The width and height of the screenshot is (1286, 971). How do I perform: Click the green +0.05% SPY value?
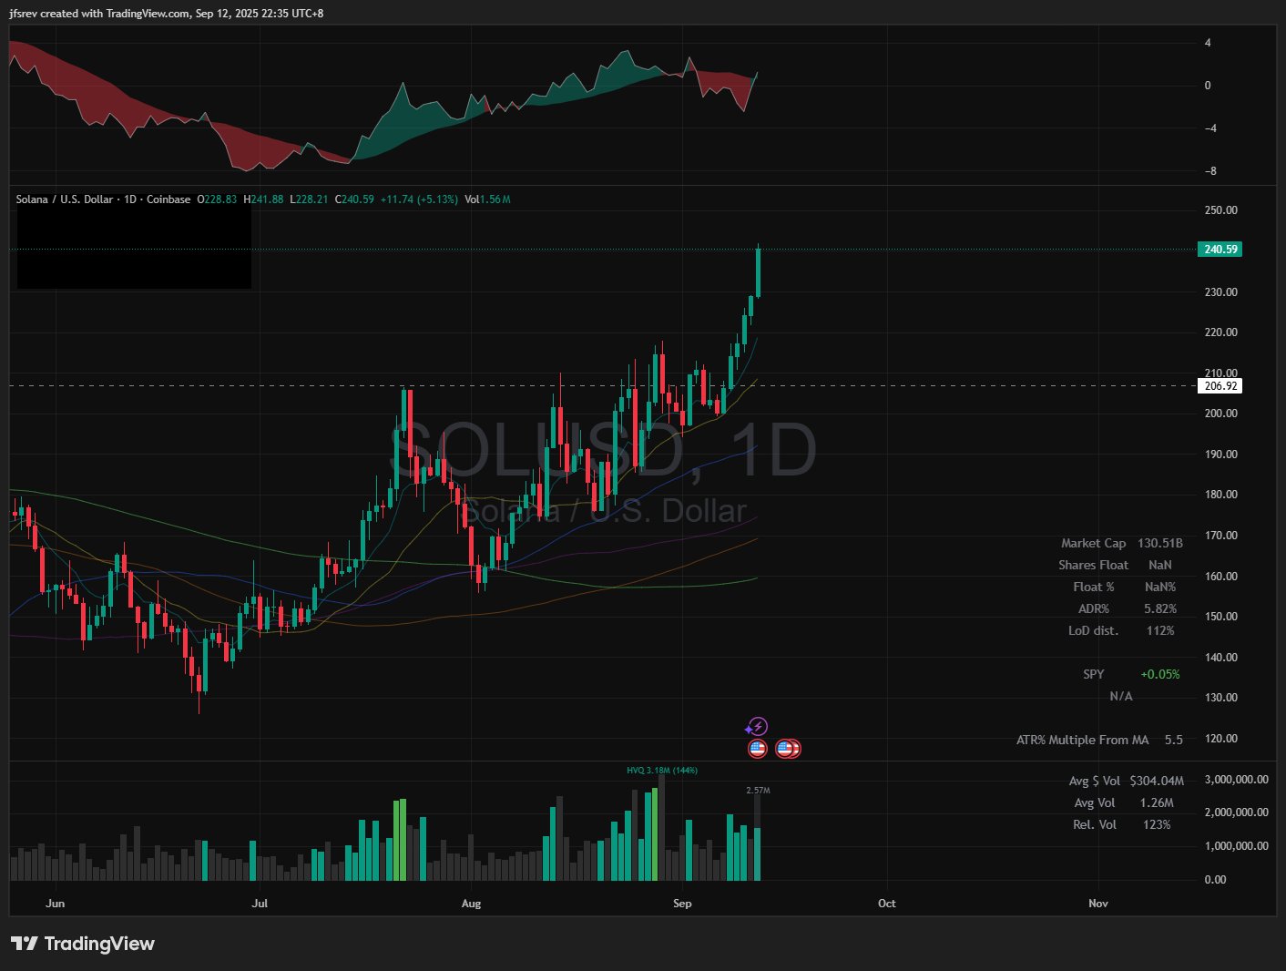coord(1160,674)
